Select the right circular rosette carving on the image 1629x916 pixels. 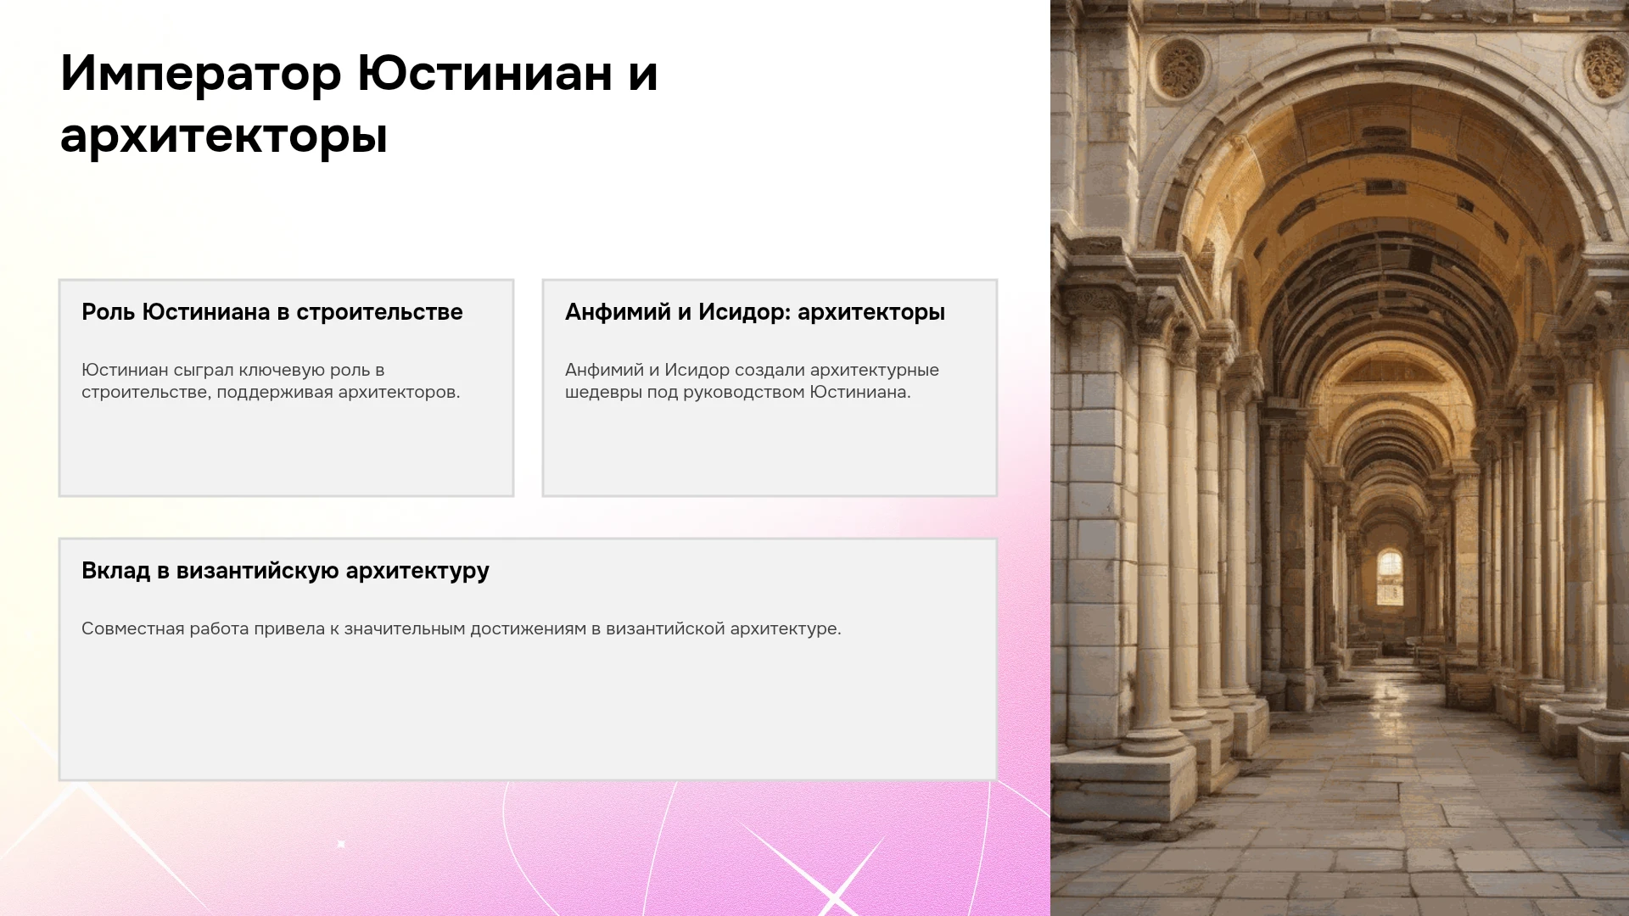point(1604,64)
